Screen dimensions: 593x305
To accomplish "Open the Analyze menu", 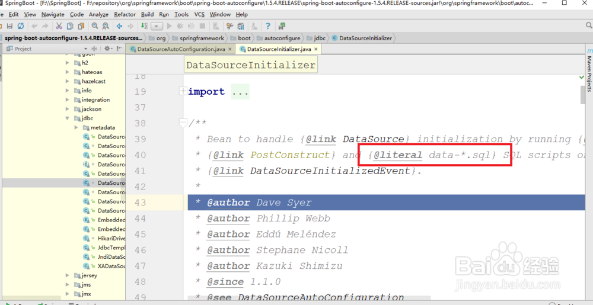I will click(x=98, y=14).
